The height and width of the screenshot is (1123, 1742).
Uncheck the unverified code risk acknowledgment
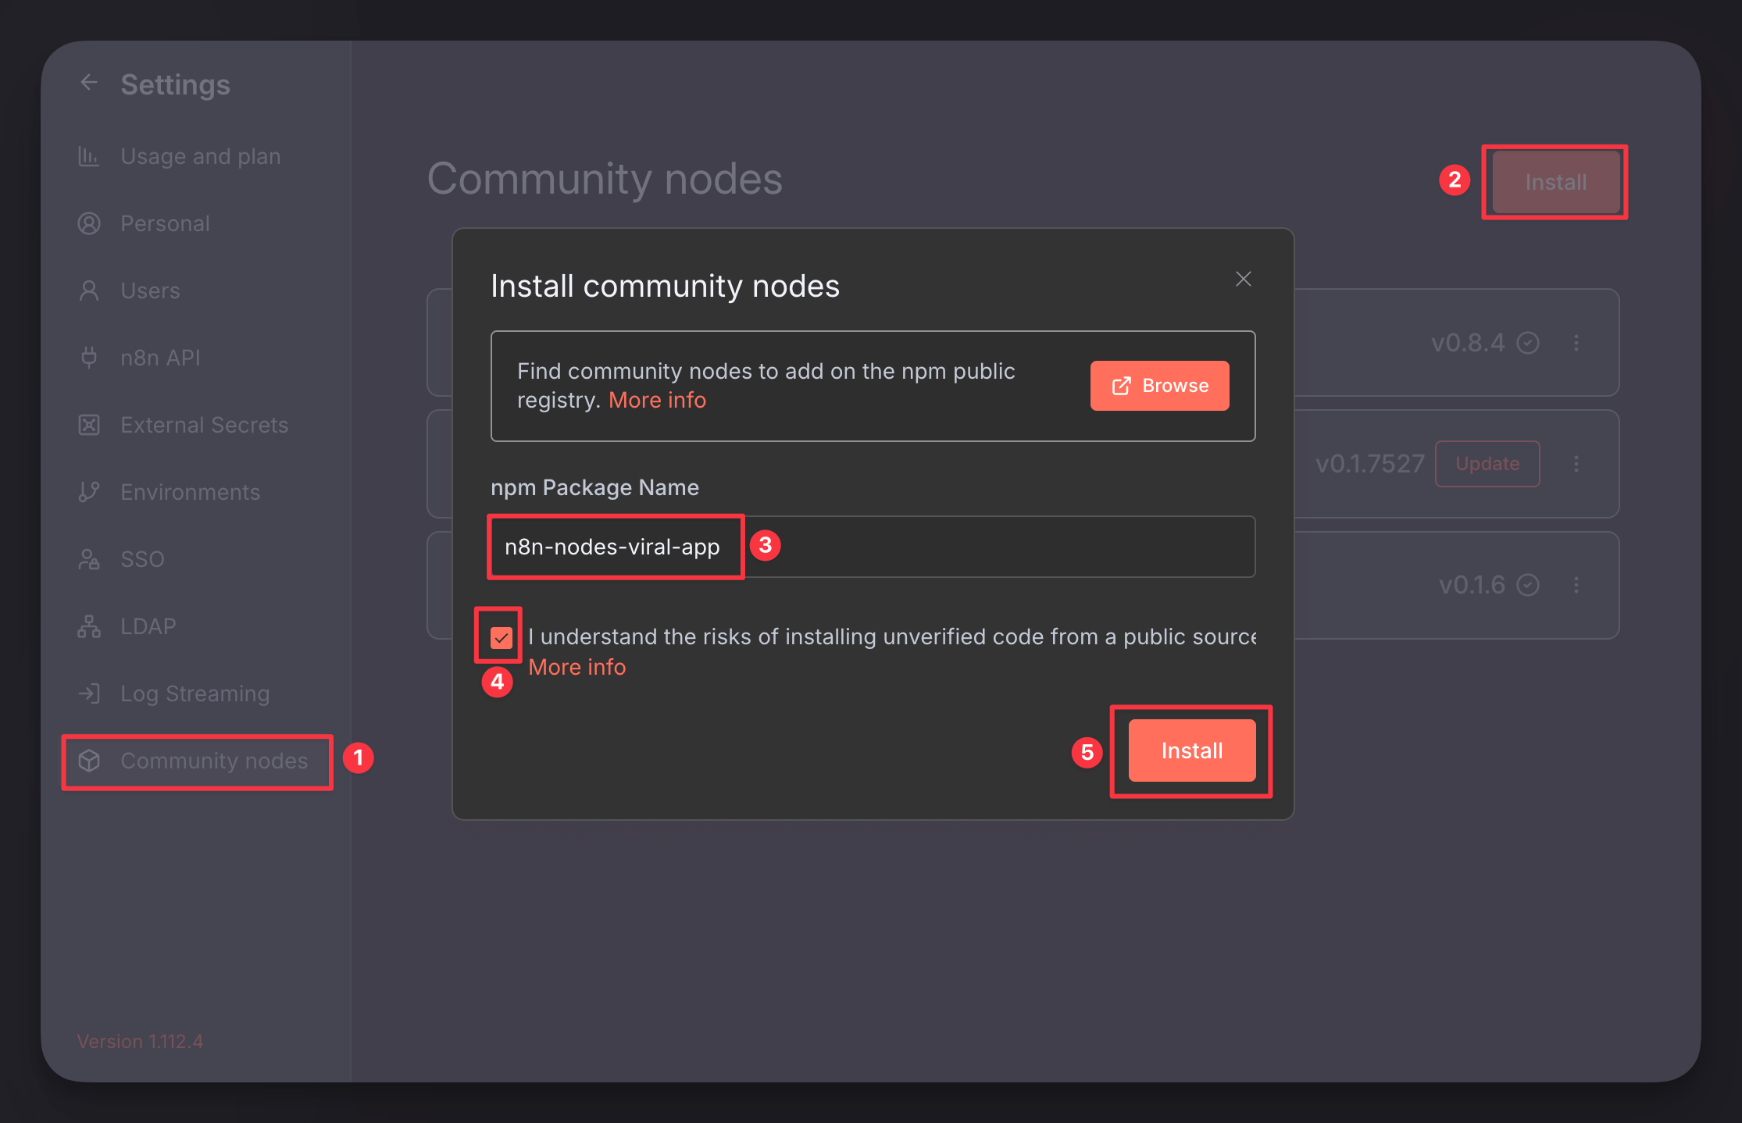pos(500,636)
